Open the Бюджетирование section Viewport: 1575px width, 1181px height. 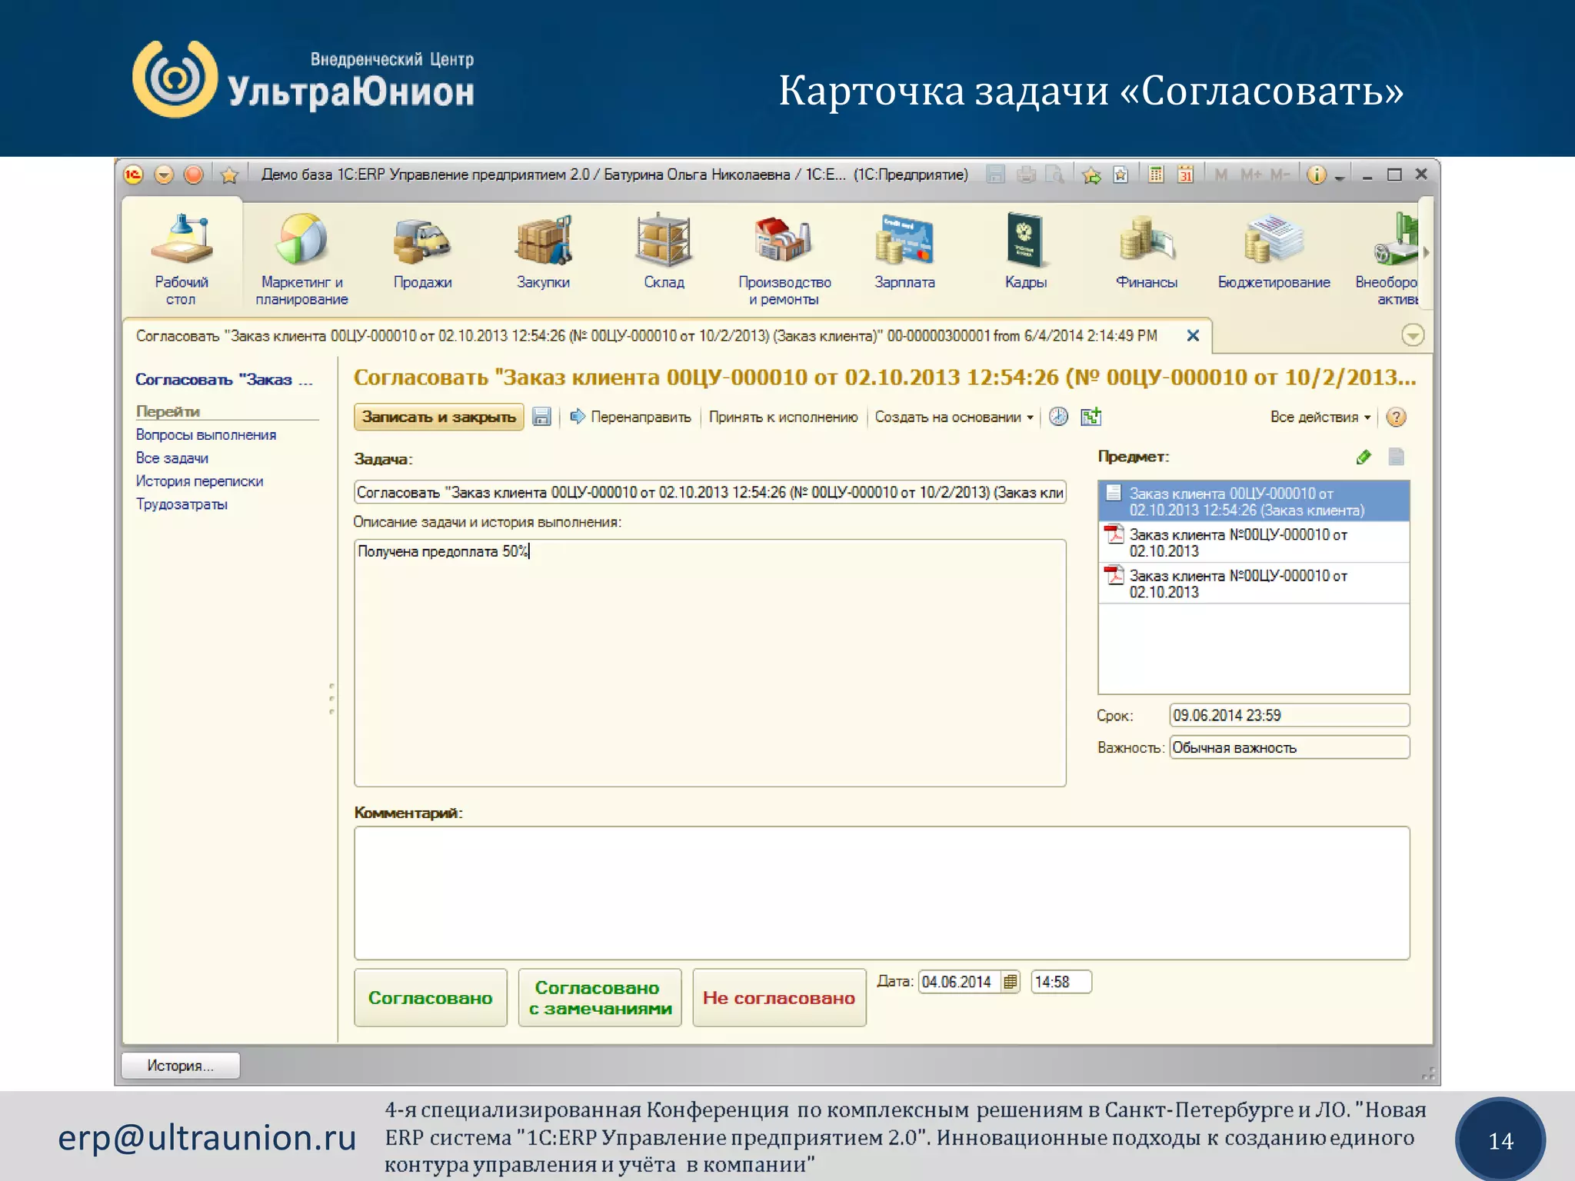tap(1274, 251)
